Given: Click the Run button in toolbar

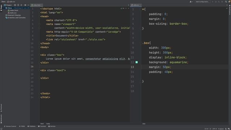Looking at the screenshot, I should 213,1.
